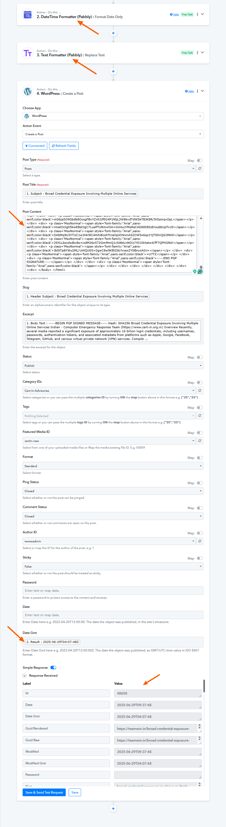The height and width of the screenshot is (827, 226).
Task: Enable Map switch for Status field
Action: pos(200,357)
